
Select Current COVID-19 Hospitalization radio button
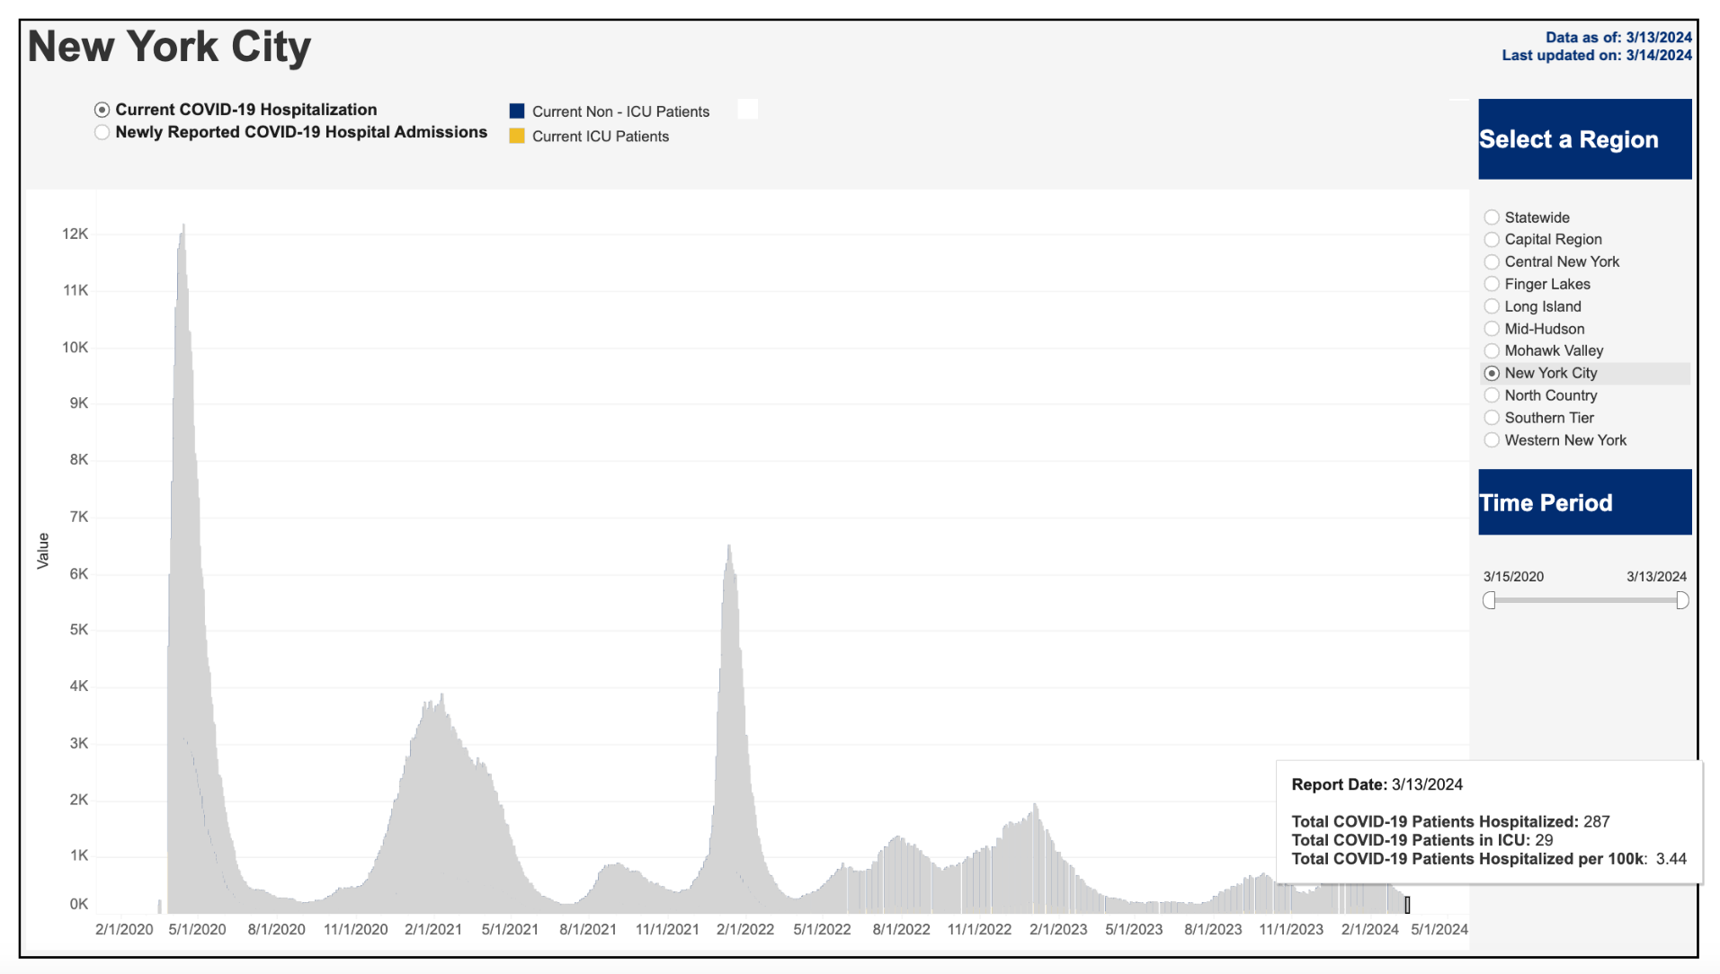102,110
